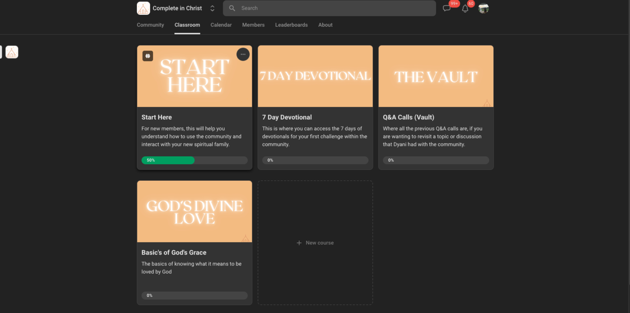Click the community logo in left sidebar
This screenshot has height=313, width=630.
click(12, 52)
